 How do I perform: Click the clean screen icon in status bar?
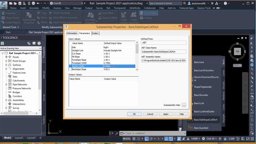tap(248, 139)
